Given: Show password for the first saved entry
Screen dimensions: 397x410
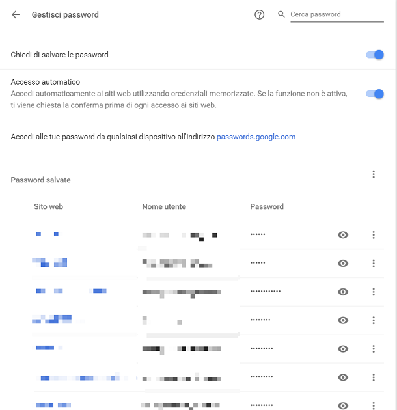Looking at the screenshot, I should click(x=343, y=235).
